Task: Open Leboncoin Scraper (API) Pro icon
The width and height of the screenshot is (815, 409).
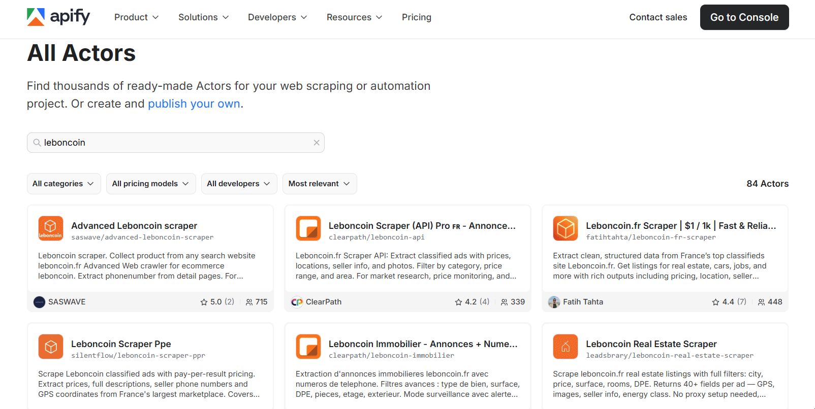Action: point(308,228)
